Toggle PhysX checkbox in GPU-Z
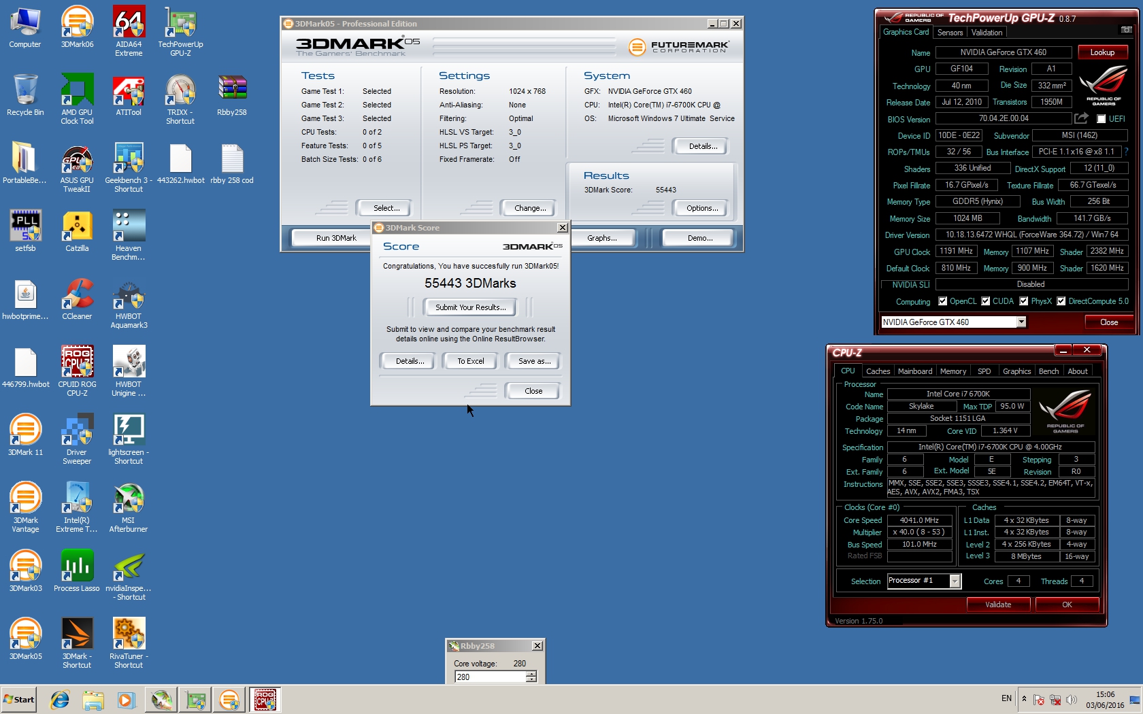This screenshot has width=1143, height=714. [1023, 301]
